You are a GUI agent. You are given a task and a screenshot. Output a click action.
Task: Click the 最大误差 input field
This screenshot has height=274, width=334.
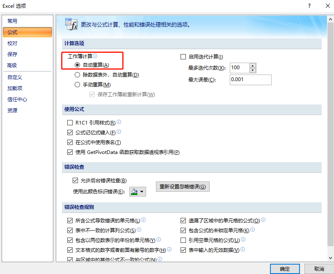[250, 80]
